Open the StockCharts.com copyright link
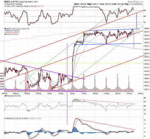Image resolution: width=150 pixels, height=139 pixels. 135,2
